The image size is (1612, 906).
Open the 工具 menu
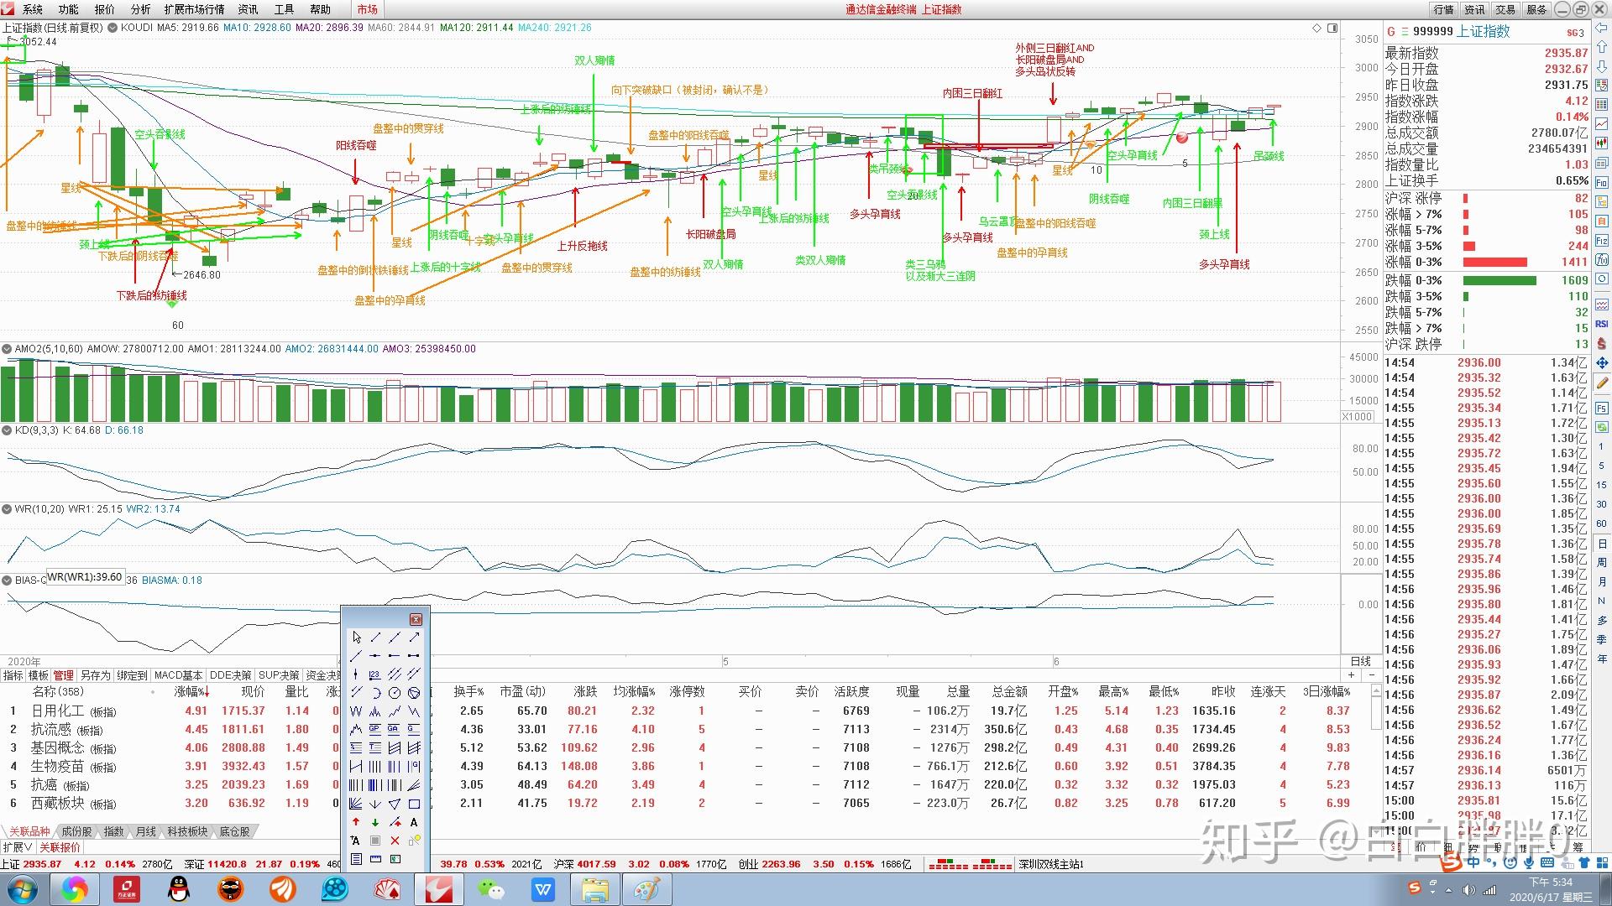pyautogui.click(x=285, y=9)
